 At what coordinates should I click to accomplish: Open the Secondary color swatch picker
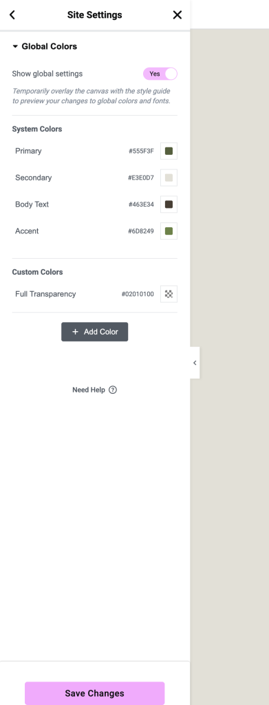tap(169, 178)
